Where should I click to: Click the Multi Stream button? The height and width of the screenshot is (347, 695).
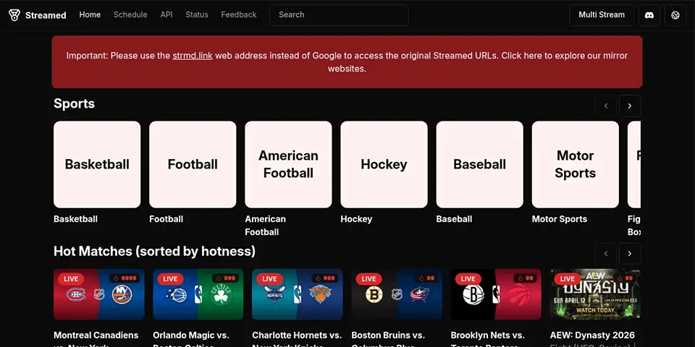(602, 15)
